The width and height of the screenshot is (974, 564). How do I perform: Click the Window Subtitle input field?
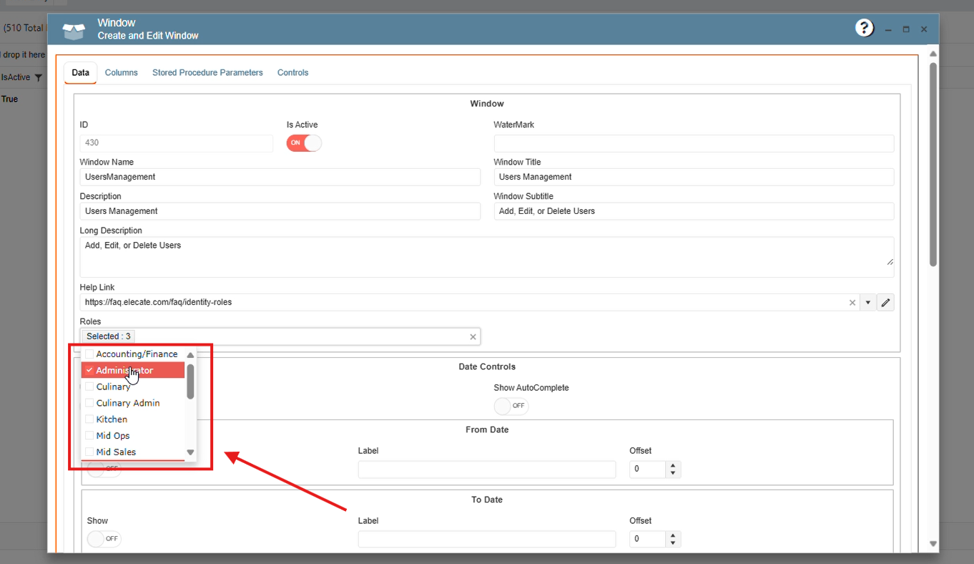[694, 211]
